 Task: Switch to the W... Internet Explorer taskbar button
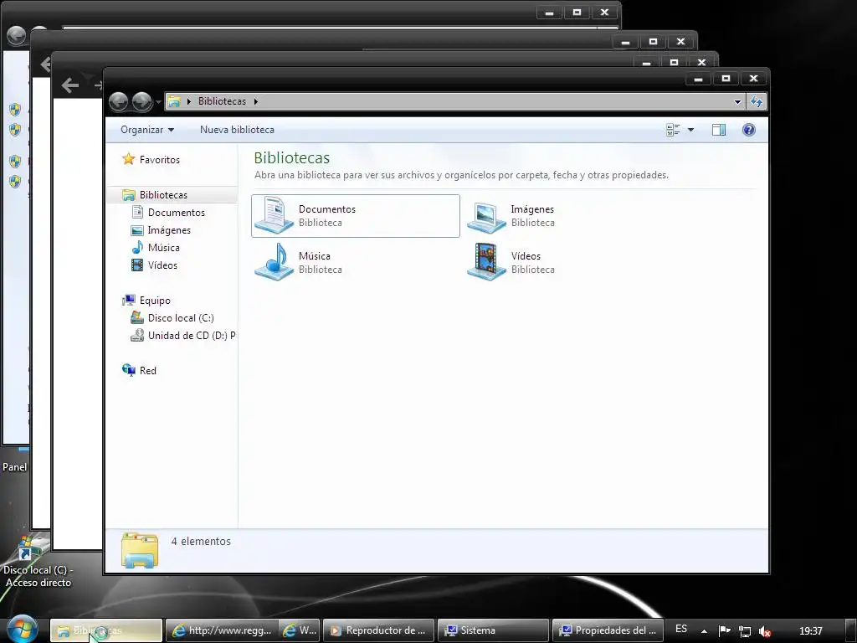tap(300, 630)
